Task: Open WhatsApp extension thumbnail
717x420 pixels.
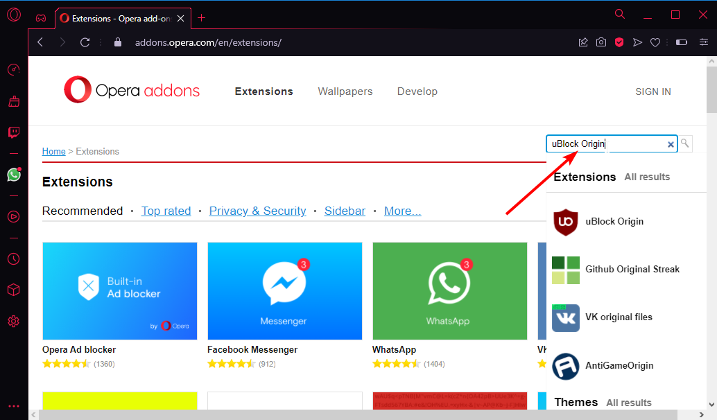Action: coord(450,291)
